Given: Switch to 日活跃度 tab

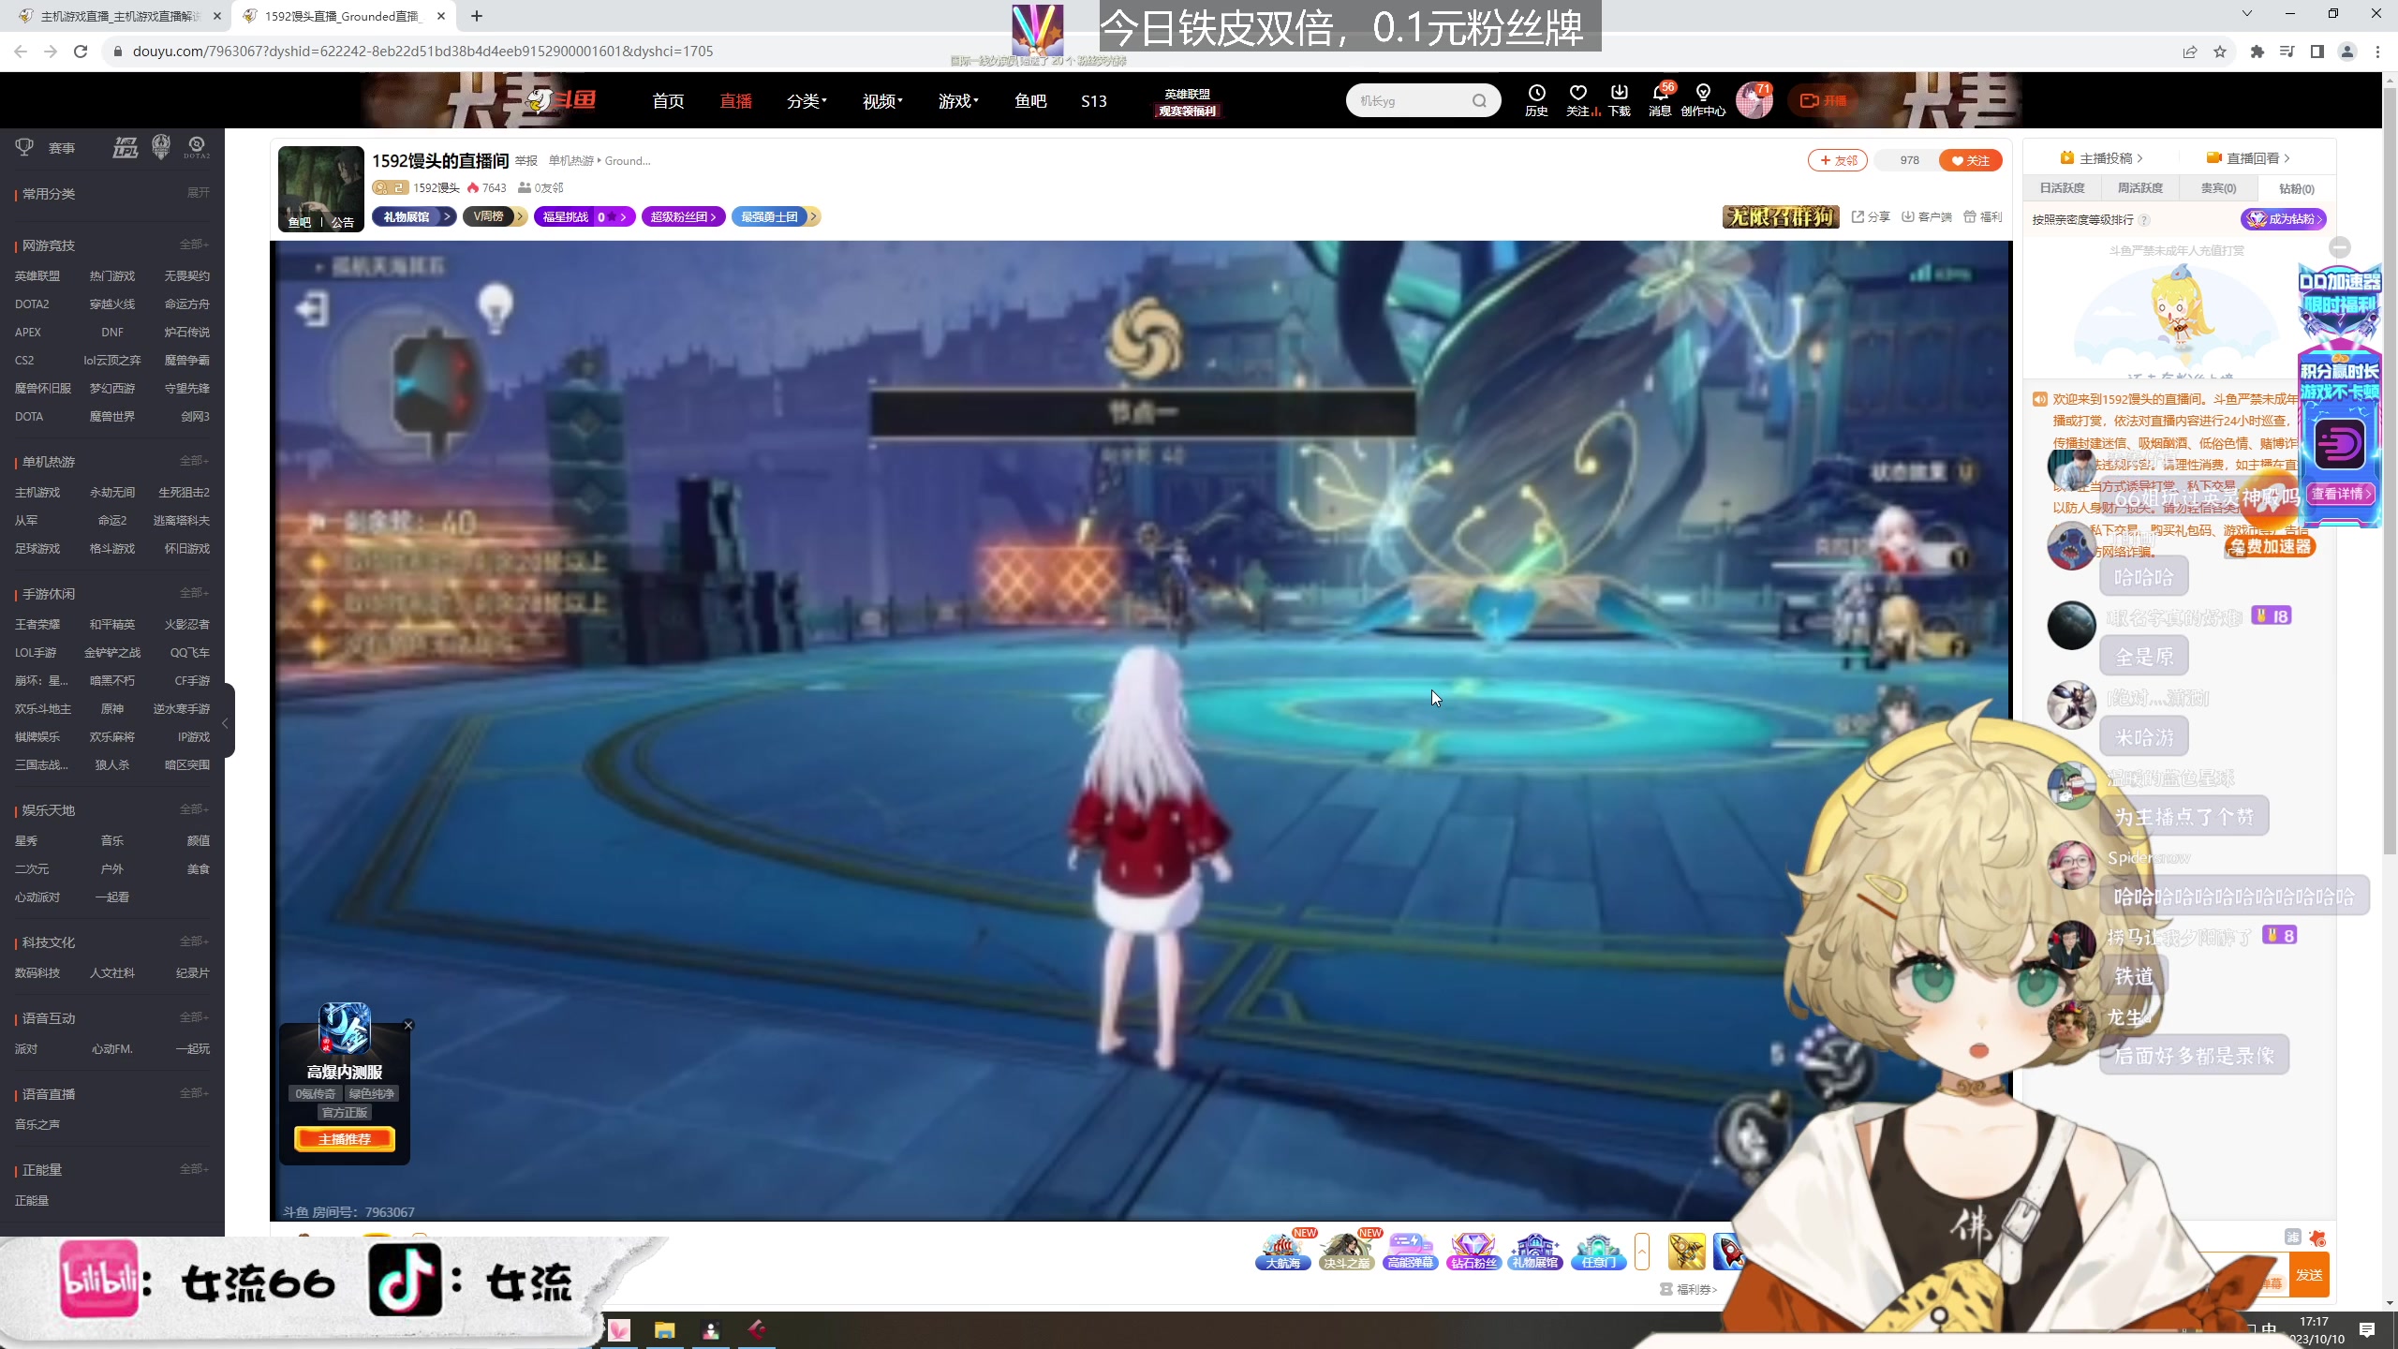Looking at the screenshot, I should click(2062, 188).
